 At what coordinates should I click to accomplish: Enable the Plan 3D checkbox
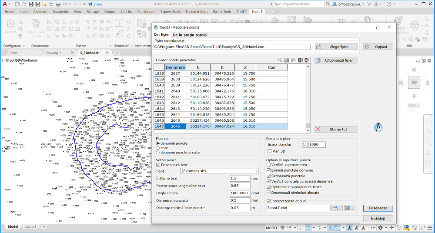click(269, 151)
